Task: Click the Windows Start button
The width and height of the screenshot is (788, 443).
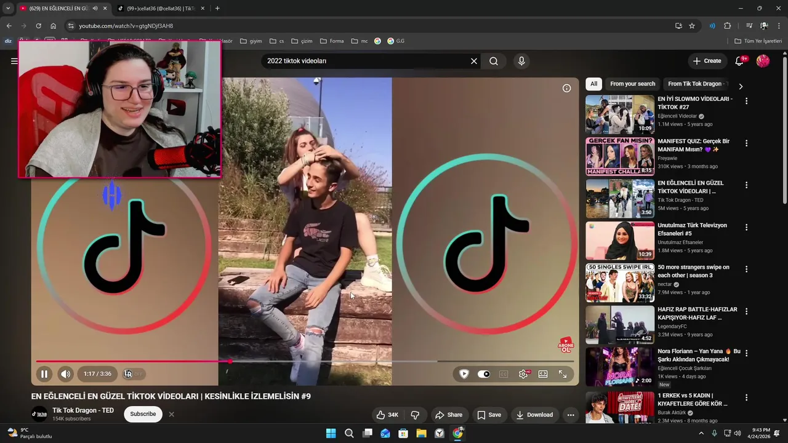Action: [331, 433]
